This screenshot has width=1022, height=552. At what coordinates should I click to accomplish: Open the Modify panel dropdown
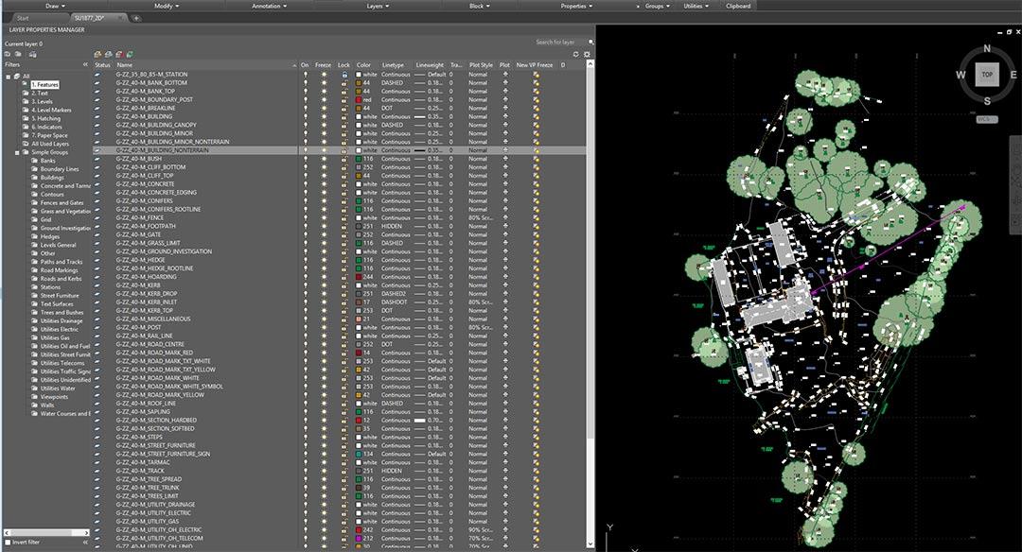(167, 6)
